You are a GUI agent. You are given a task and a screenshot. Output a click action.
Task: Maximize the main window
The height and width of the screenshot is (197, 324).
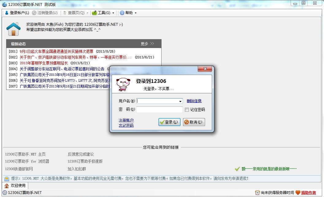[x=303, y=3]
